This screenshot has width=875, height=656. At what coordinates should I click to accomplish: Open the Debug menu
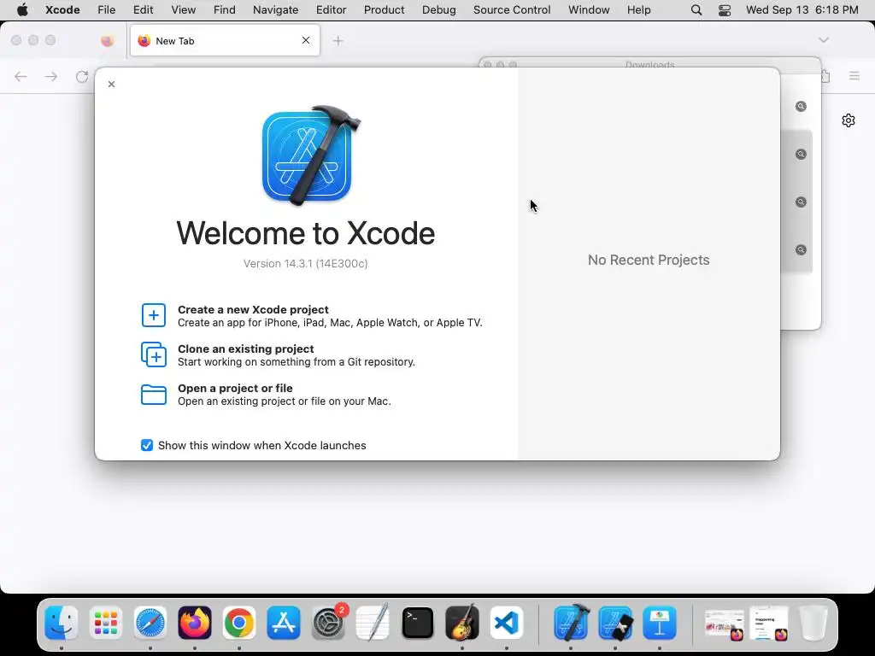(x=438, y=10)
